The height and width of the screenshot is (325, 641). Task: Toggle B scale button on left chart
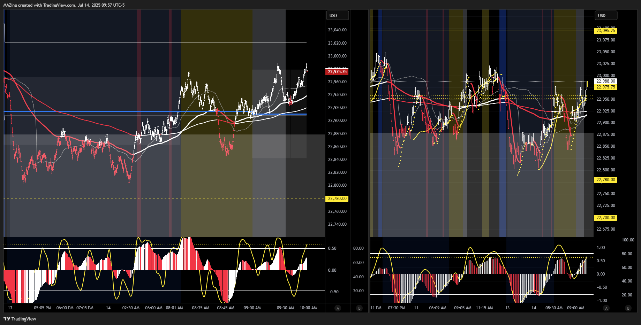(360, 308)
